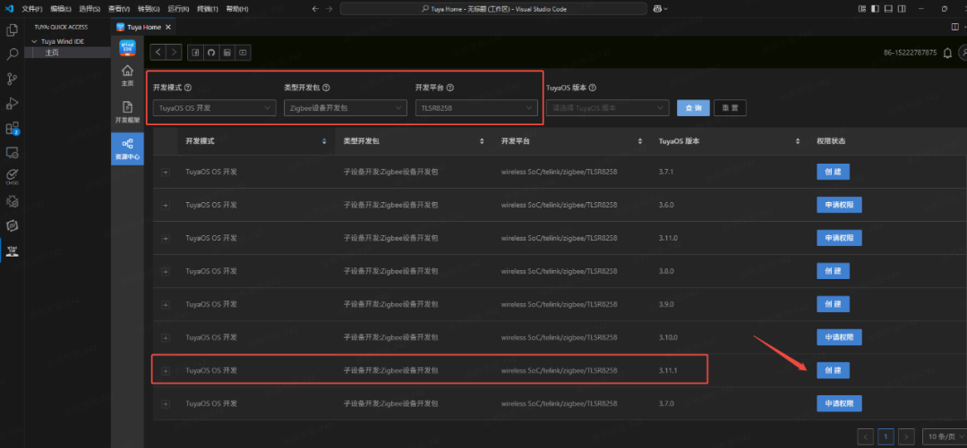
Task: Open the Facebook link icon
Action: (x=195, y=53)
